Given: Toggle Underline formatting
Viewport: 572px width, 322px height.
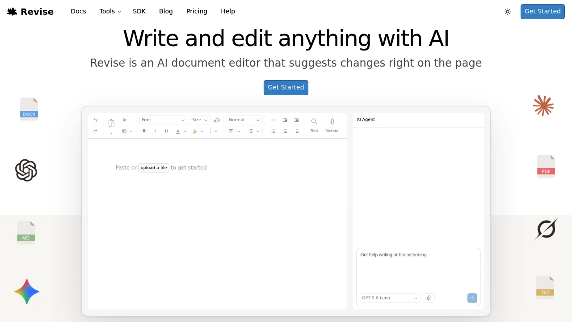Looking at the screenshot, I should (x=166, y=131).
